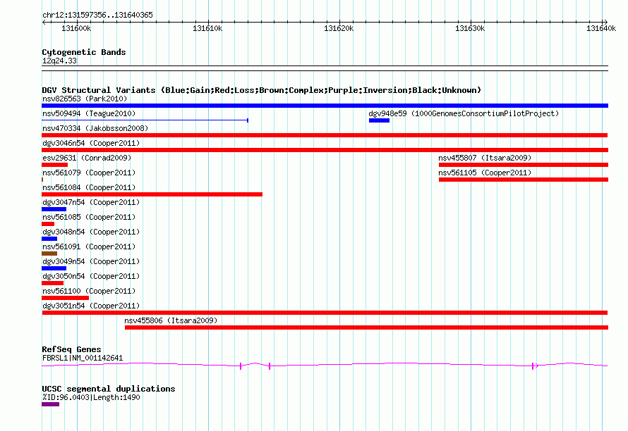Screen dimensions: 628x431
Task: Click the 131620k ruler tick label
Action: click(x=339, y=28)
